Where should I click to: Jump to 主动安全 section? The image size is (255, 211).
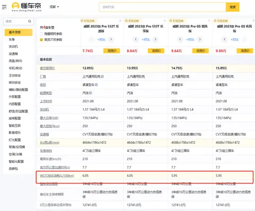click(x=15, y=75)
